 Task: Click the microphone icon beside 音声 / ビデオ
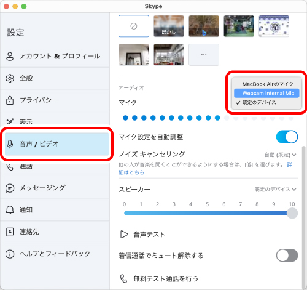(x=10, y=144)
